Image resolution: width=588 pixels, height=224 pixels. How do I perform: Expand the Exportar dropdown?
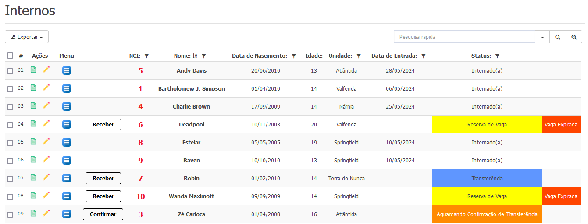(x=27, y=37)
